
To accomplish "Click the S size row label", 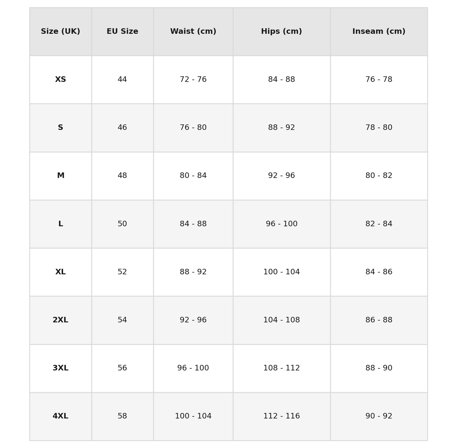I will click(x=61, y=128).
